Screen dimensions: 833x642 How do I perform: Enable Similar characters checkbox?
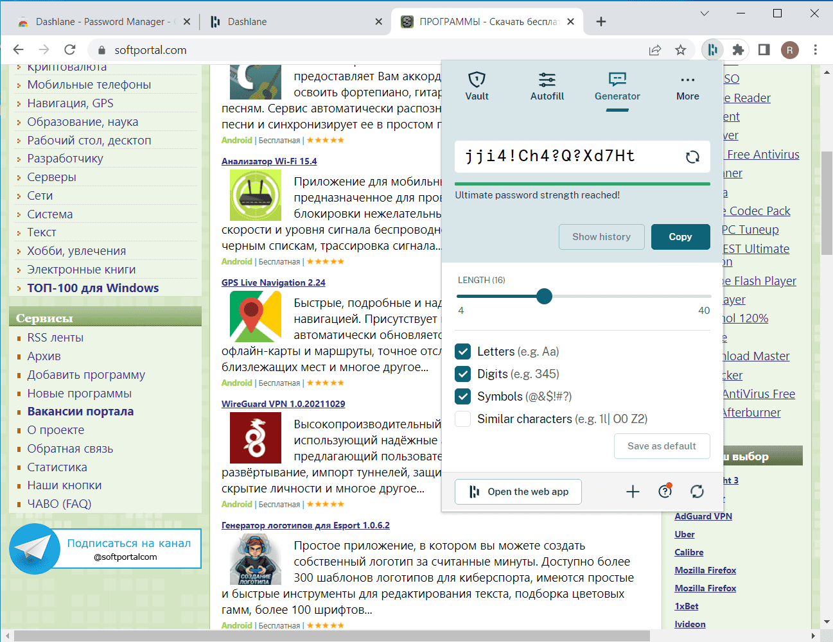point(462,419)
